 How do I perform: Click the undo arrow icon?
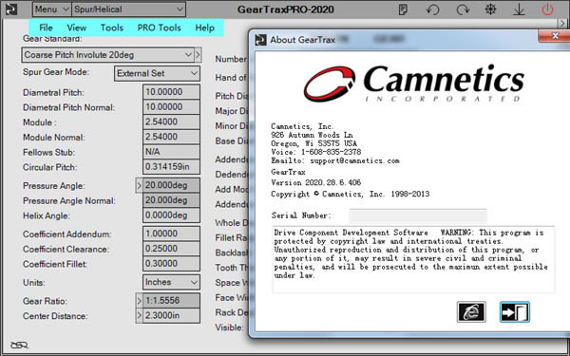pos(432,9)
